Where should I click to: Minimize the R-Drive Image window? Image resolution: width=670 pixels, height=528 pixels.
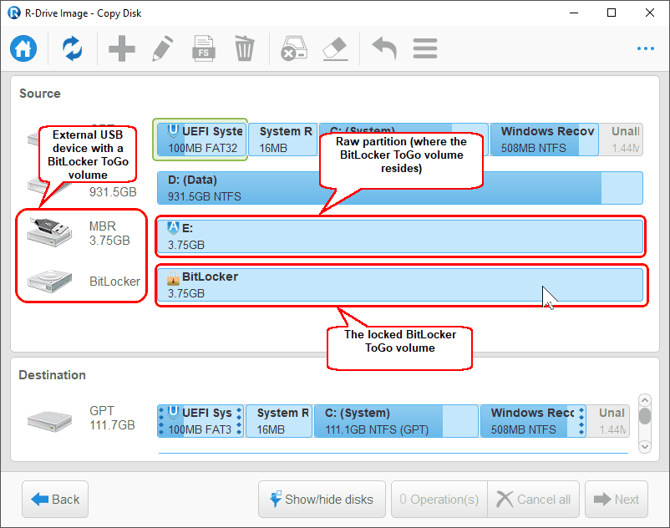574,13
